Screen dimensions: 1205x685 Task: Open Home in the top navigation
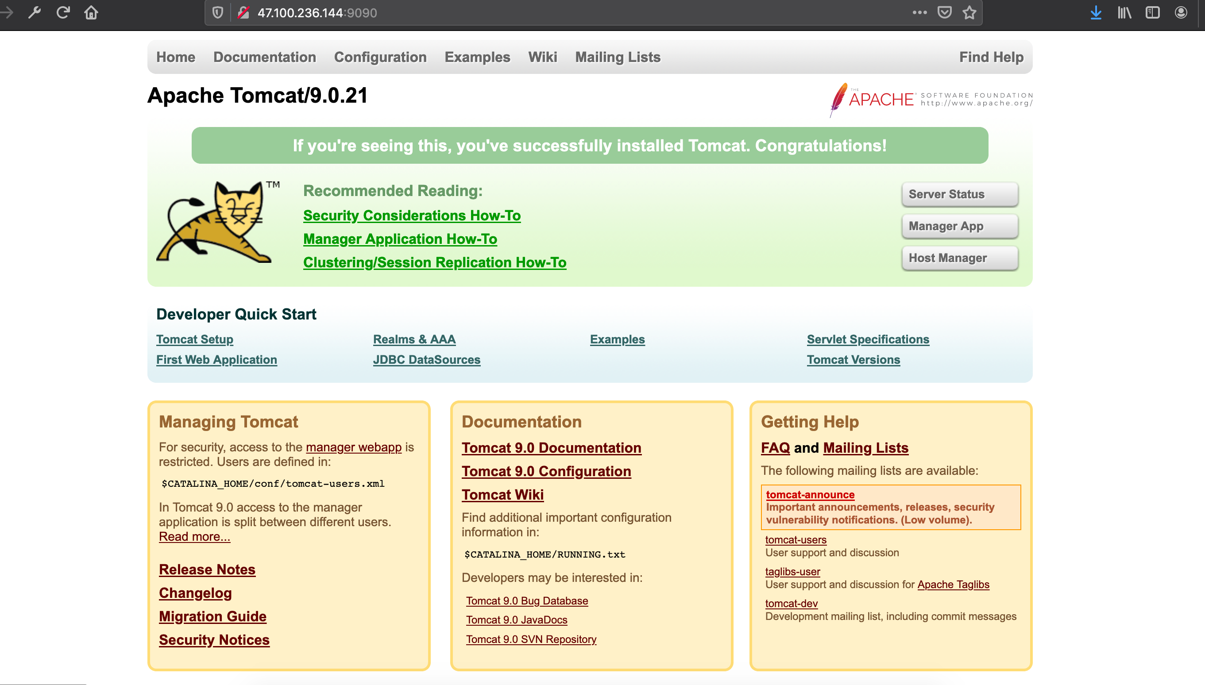[x=176, y=57]
